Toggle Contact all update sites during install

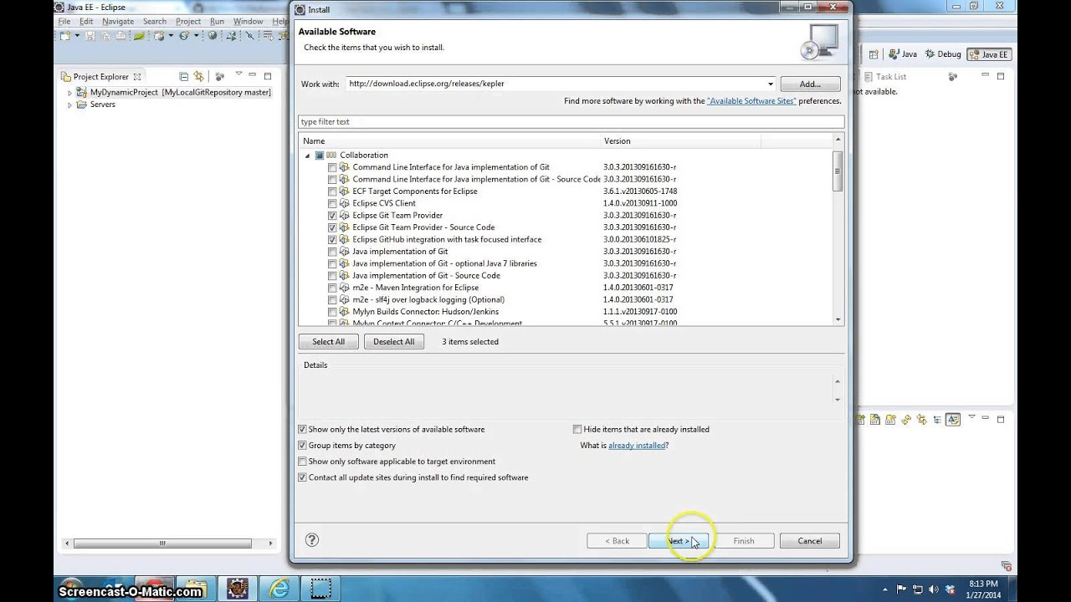[x=303, y=477]
